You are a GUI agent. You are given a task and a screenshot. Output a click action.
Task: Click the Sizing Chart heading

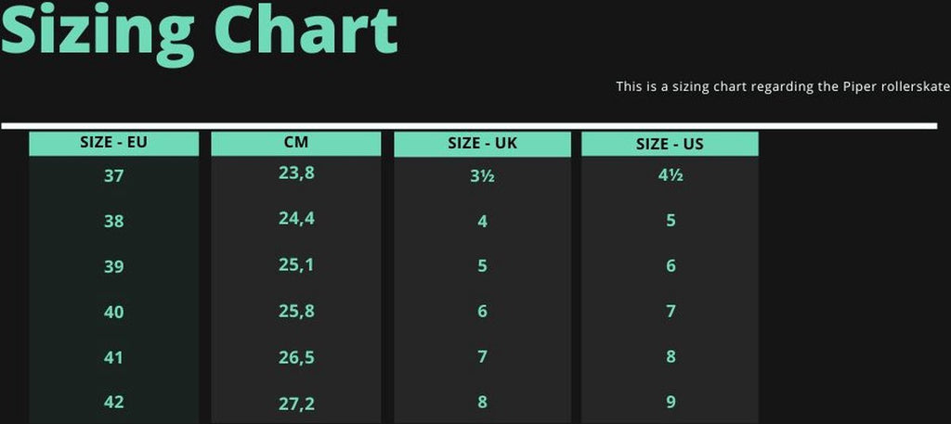click(x=199, y=31)
